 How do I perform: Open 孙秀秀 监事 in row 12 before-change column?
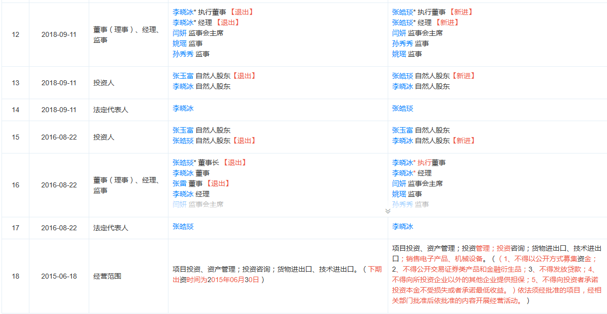(183, 54)
